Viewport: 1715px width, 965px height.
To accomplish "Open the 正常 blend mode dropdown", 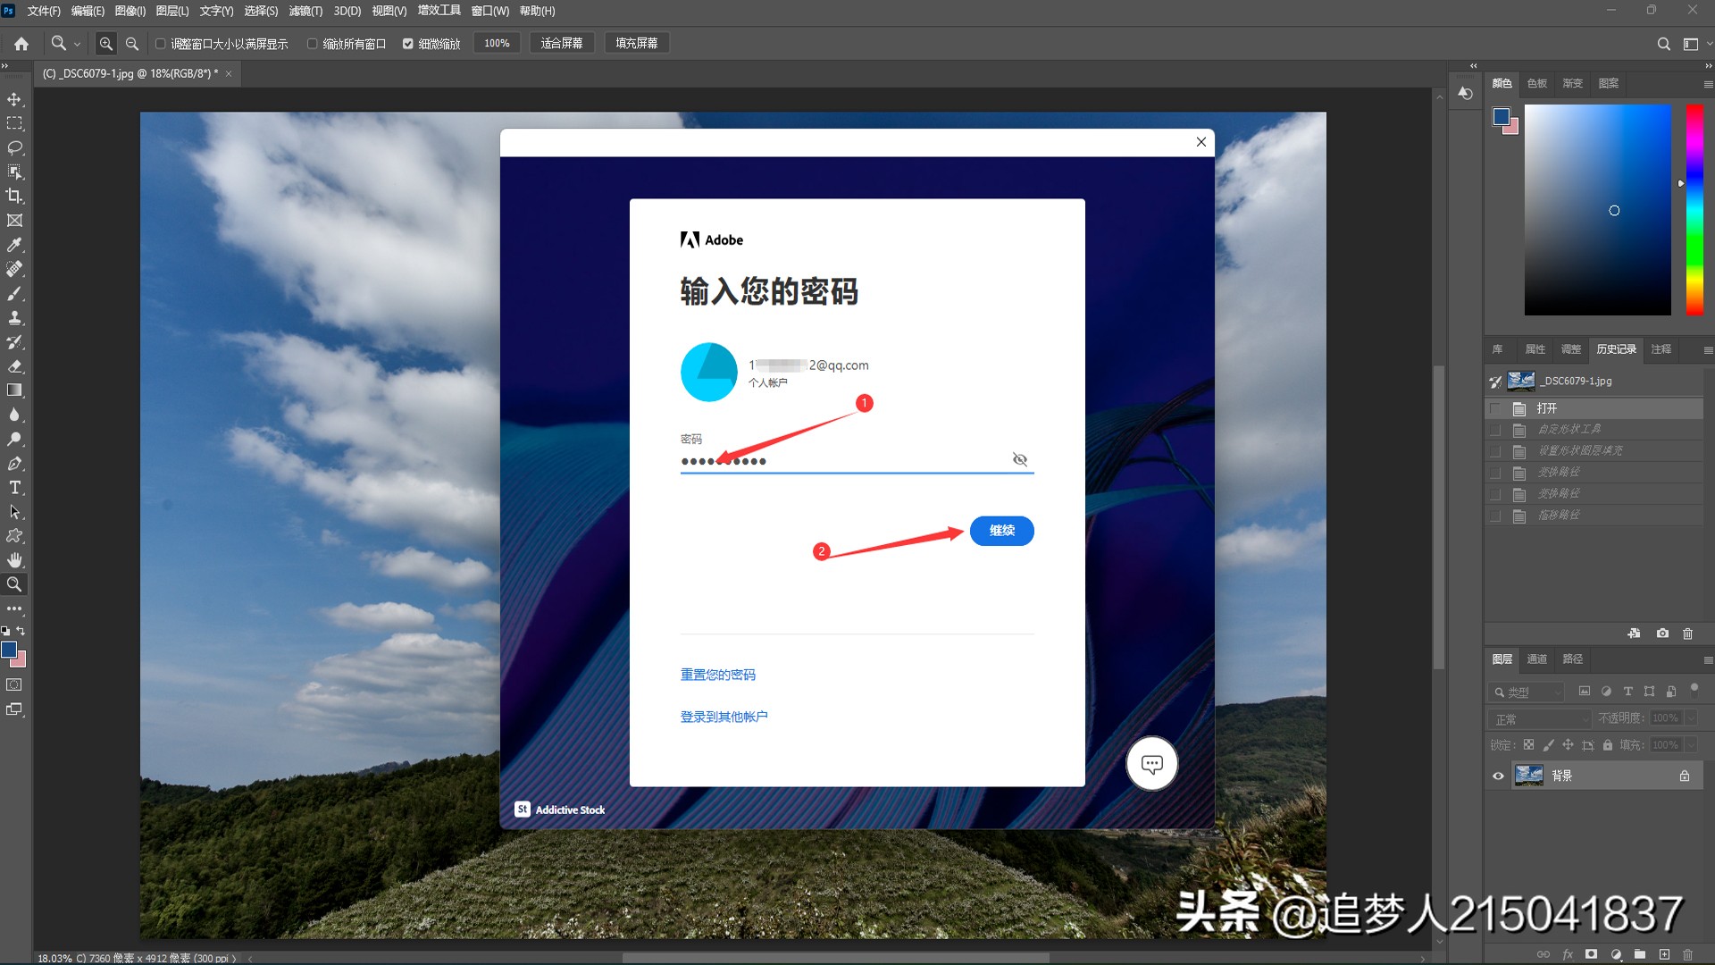I will click(1538, 718).
